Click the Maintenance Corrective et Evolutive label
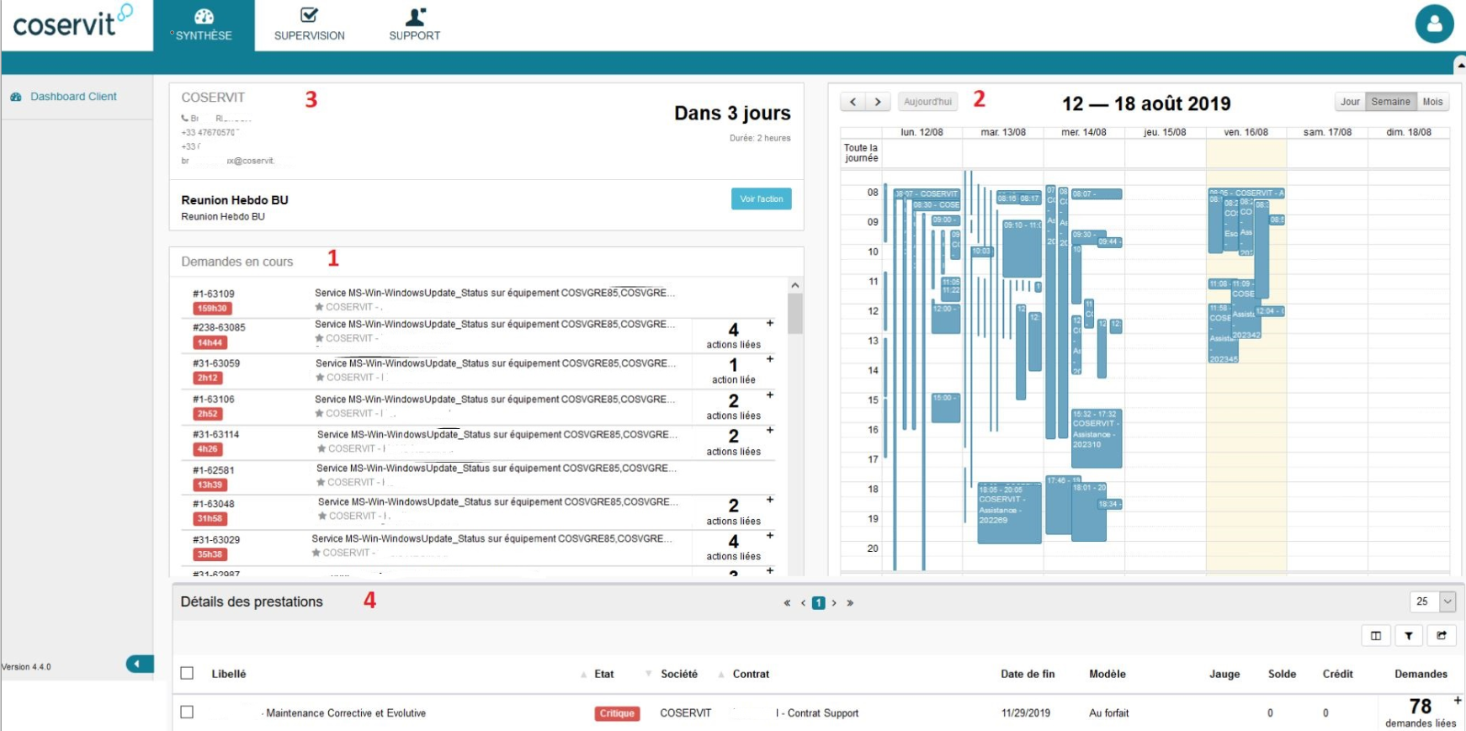This screenshot has height=731, width=1466. 346,713
